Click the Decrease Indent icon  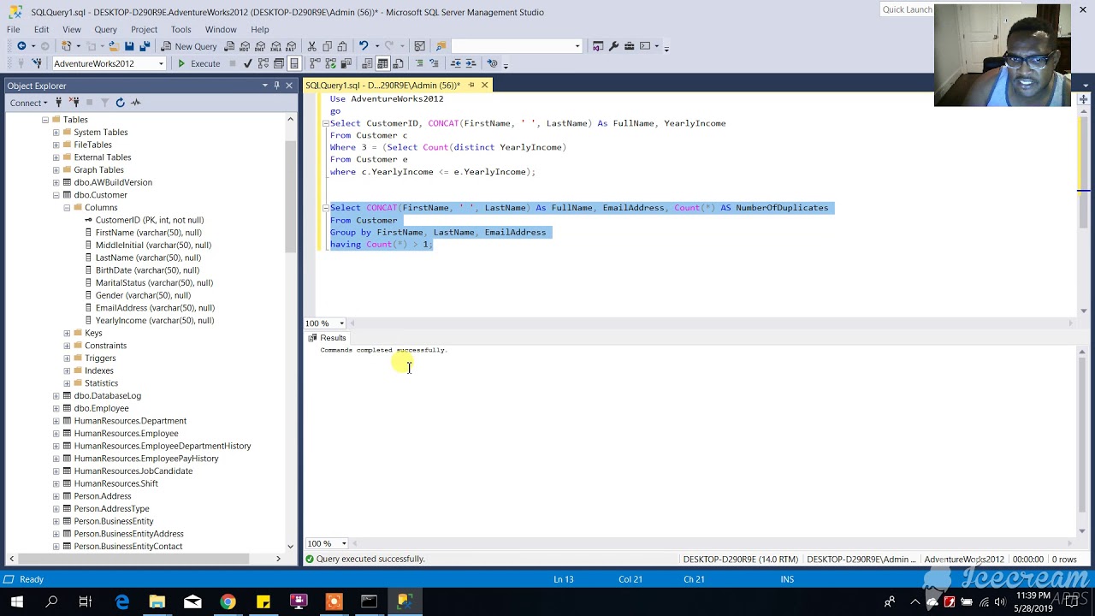click(456, 63)
